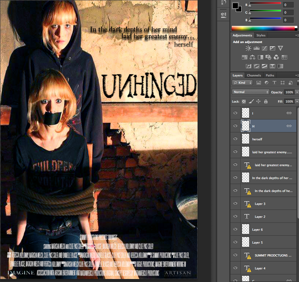Switch to the Styles tab
The width and height of the screenshot is (299, 282).
(x=261, y=35)
